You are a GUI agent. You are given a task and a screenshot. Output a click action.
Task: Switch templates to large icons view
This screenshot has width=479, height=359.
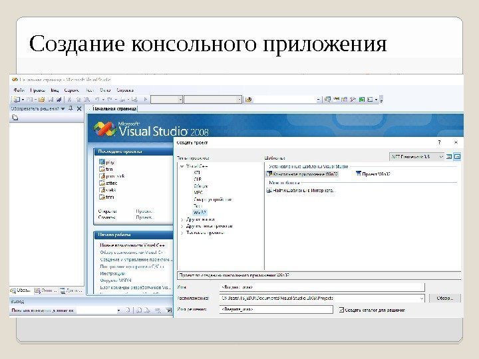click(449, 157)
